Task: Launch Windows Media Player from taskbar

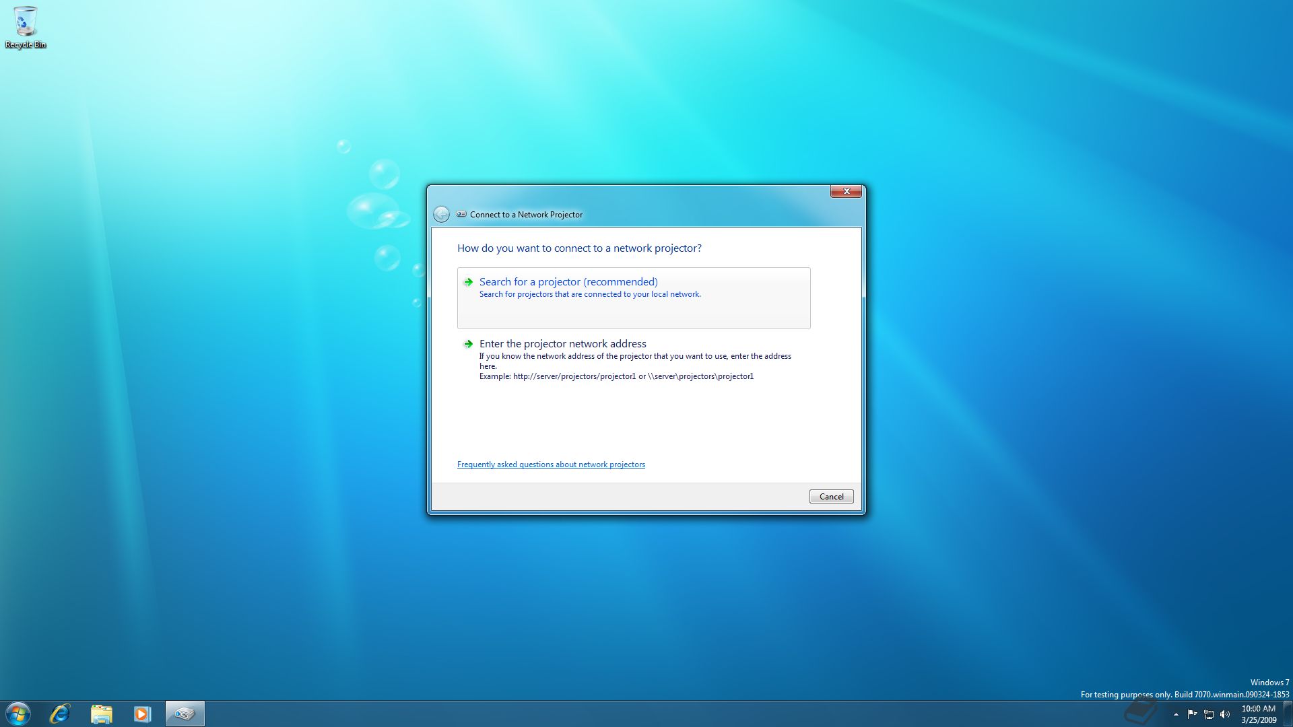Action: click(x=142, y=714)
